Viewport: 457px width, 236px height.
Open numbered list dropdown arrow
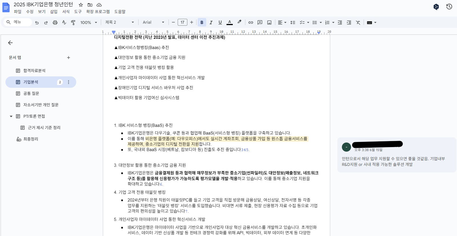333,23
